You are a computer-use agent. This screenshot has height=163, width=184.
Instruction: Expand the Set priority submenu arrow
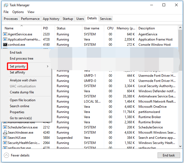[x=47, y=66]
